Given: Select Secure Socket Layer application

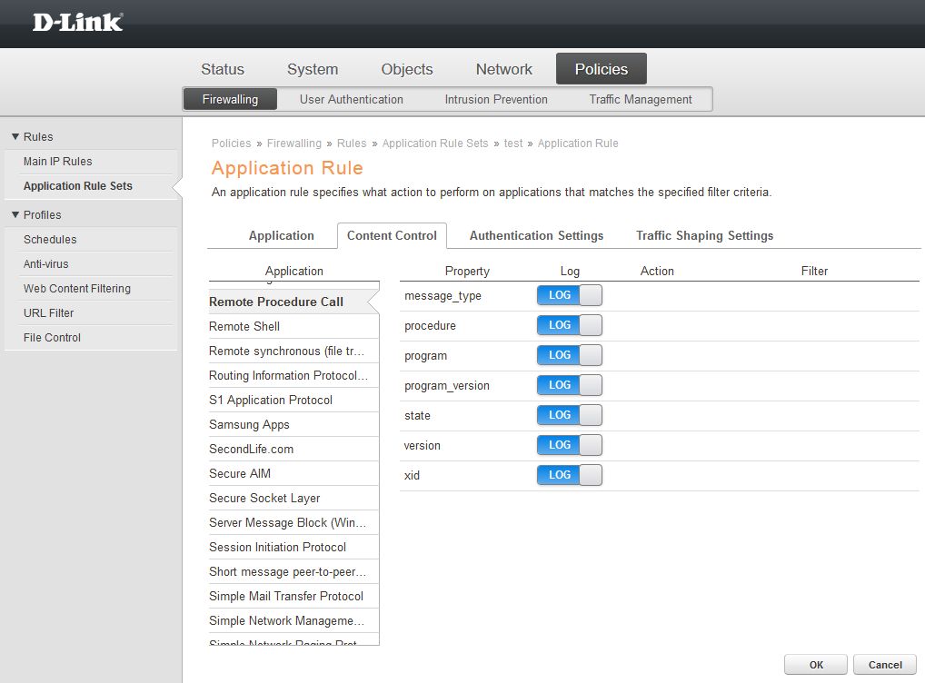Looking at the screenshot, I should pyautogui.click(x=264, y=498).
